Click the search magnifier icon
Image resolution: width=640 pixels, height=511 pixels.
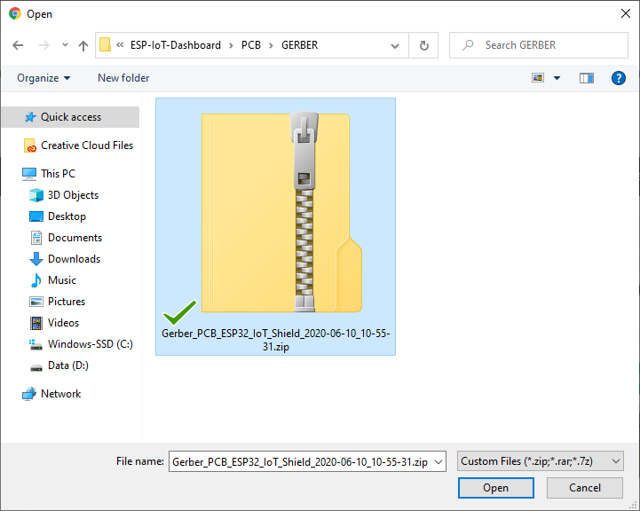[x=468, y=45]
